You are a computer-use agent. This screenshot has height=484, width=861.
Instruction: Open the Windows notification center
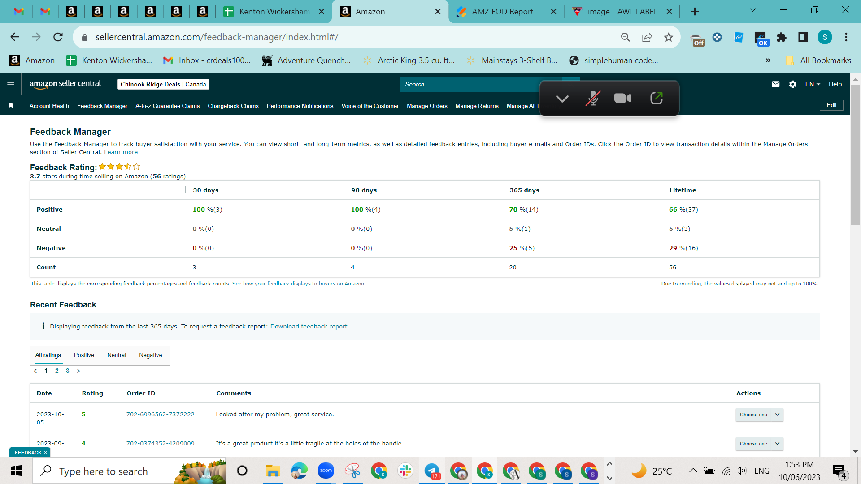tap(840, 471)
